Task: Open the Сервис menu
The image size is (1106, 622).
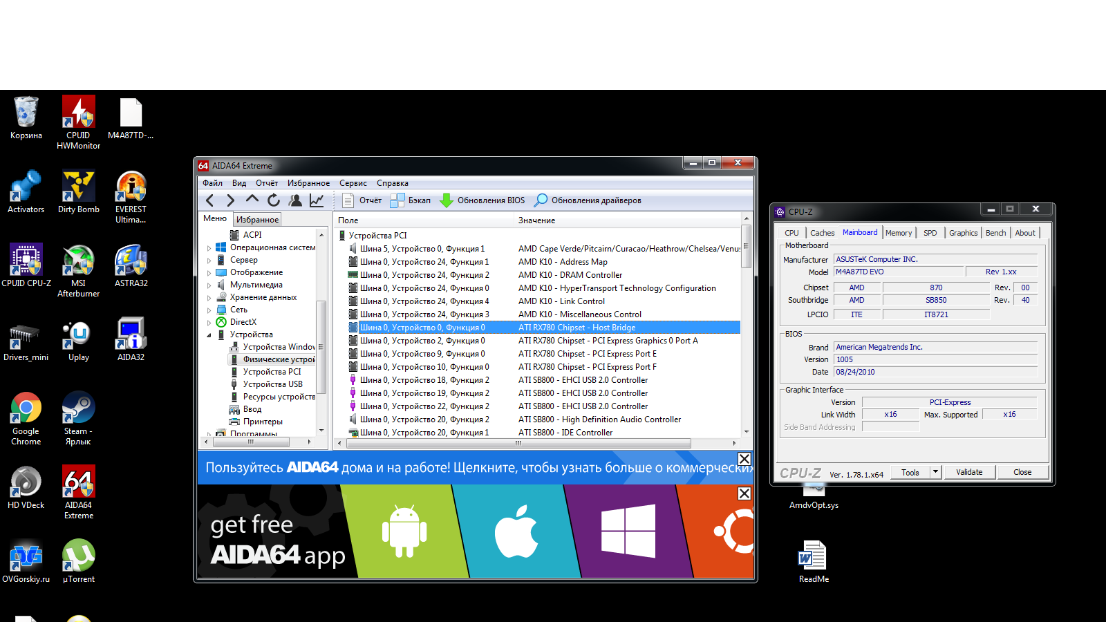Action: [353, 183]
